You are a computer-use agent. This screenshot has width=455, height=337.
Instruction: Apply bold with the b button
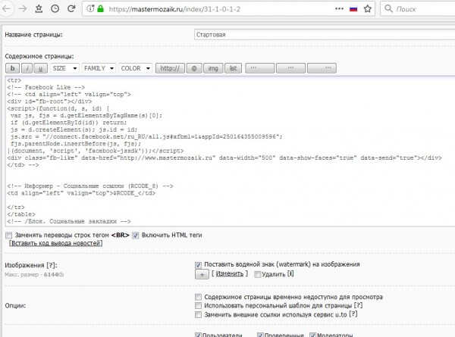pyautogui.click(x=12, y=68)
